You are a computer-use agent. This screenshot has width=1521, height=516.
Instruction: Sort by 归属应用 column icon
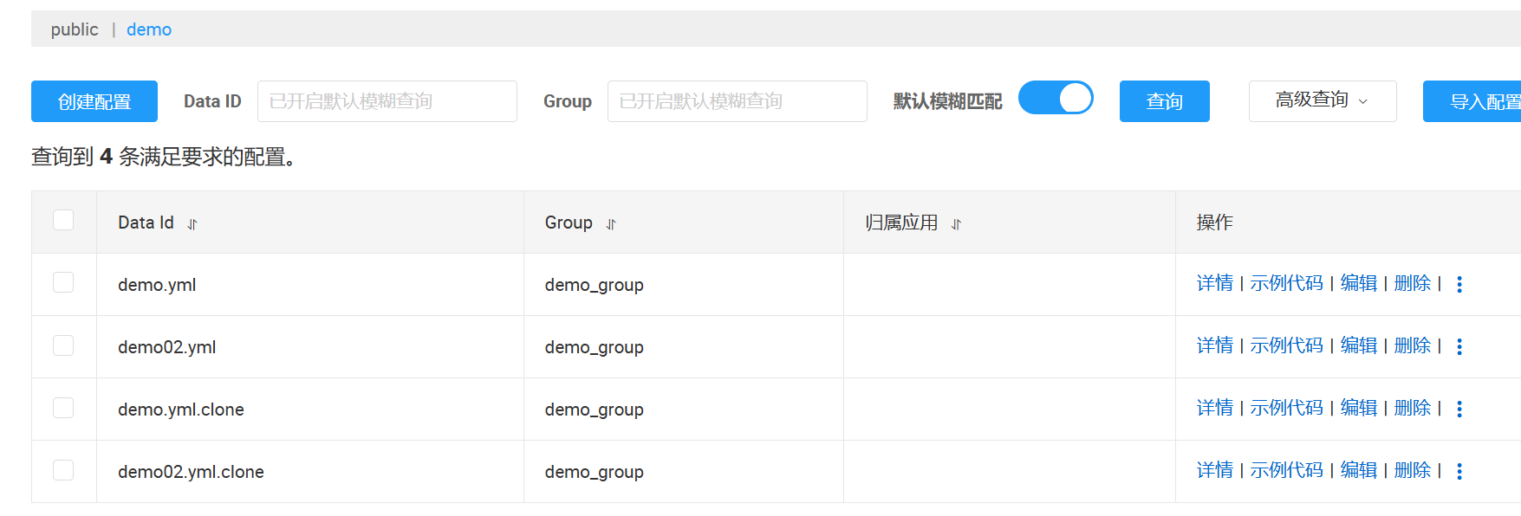[956, 224]
